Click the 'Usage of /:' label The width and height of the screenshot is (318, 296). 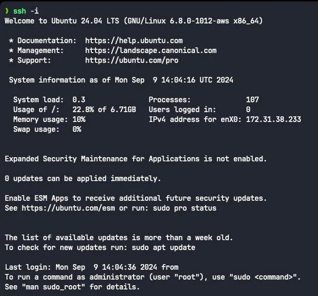[x=36, y=110]
